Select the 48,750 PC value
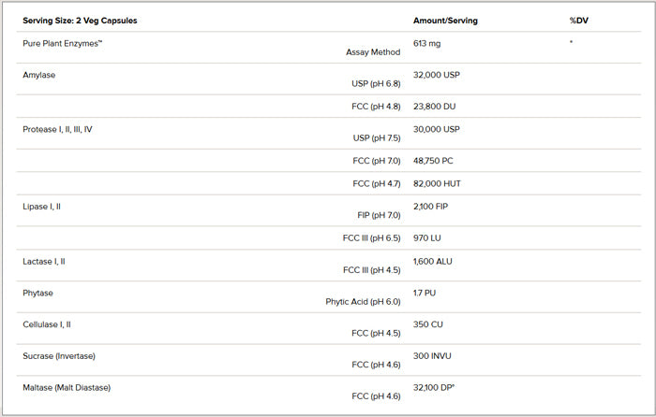Viewport: 656px width, 417px height. click(435, 161)
